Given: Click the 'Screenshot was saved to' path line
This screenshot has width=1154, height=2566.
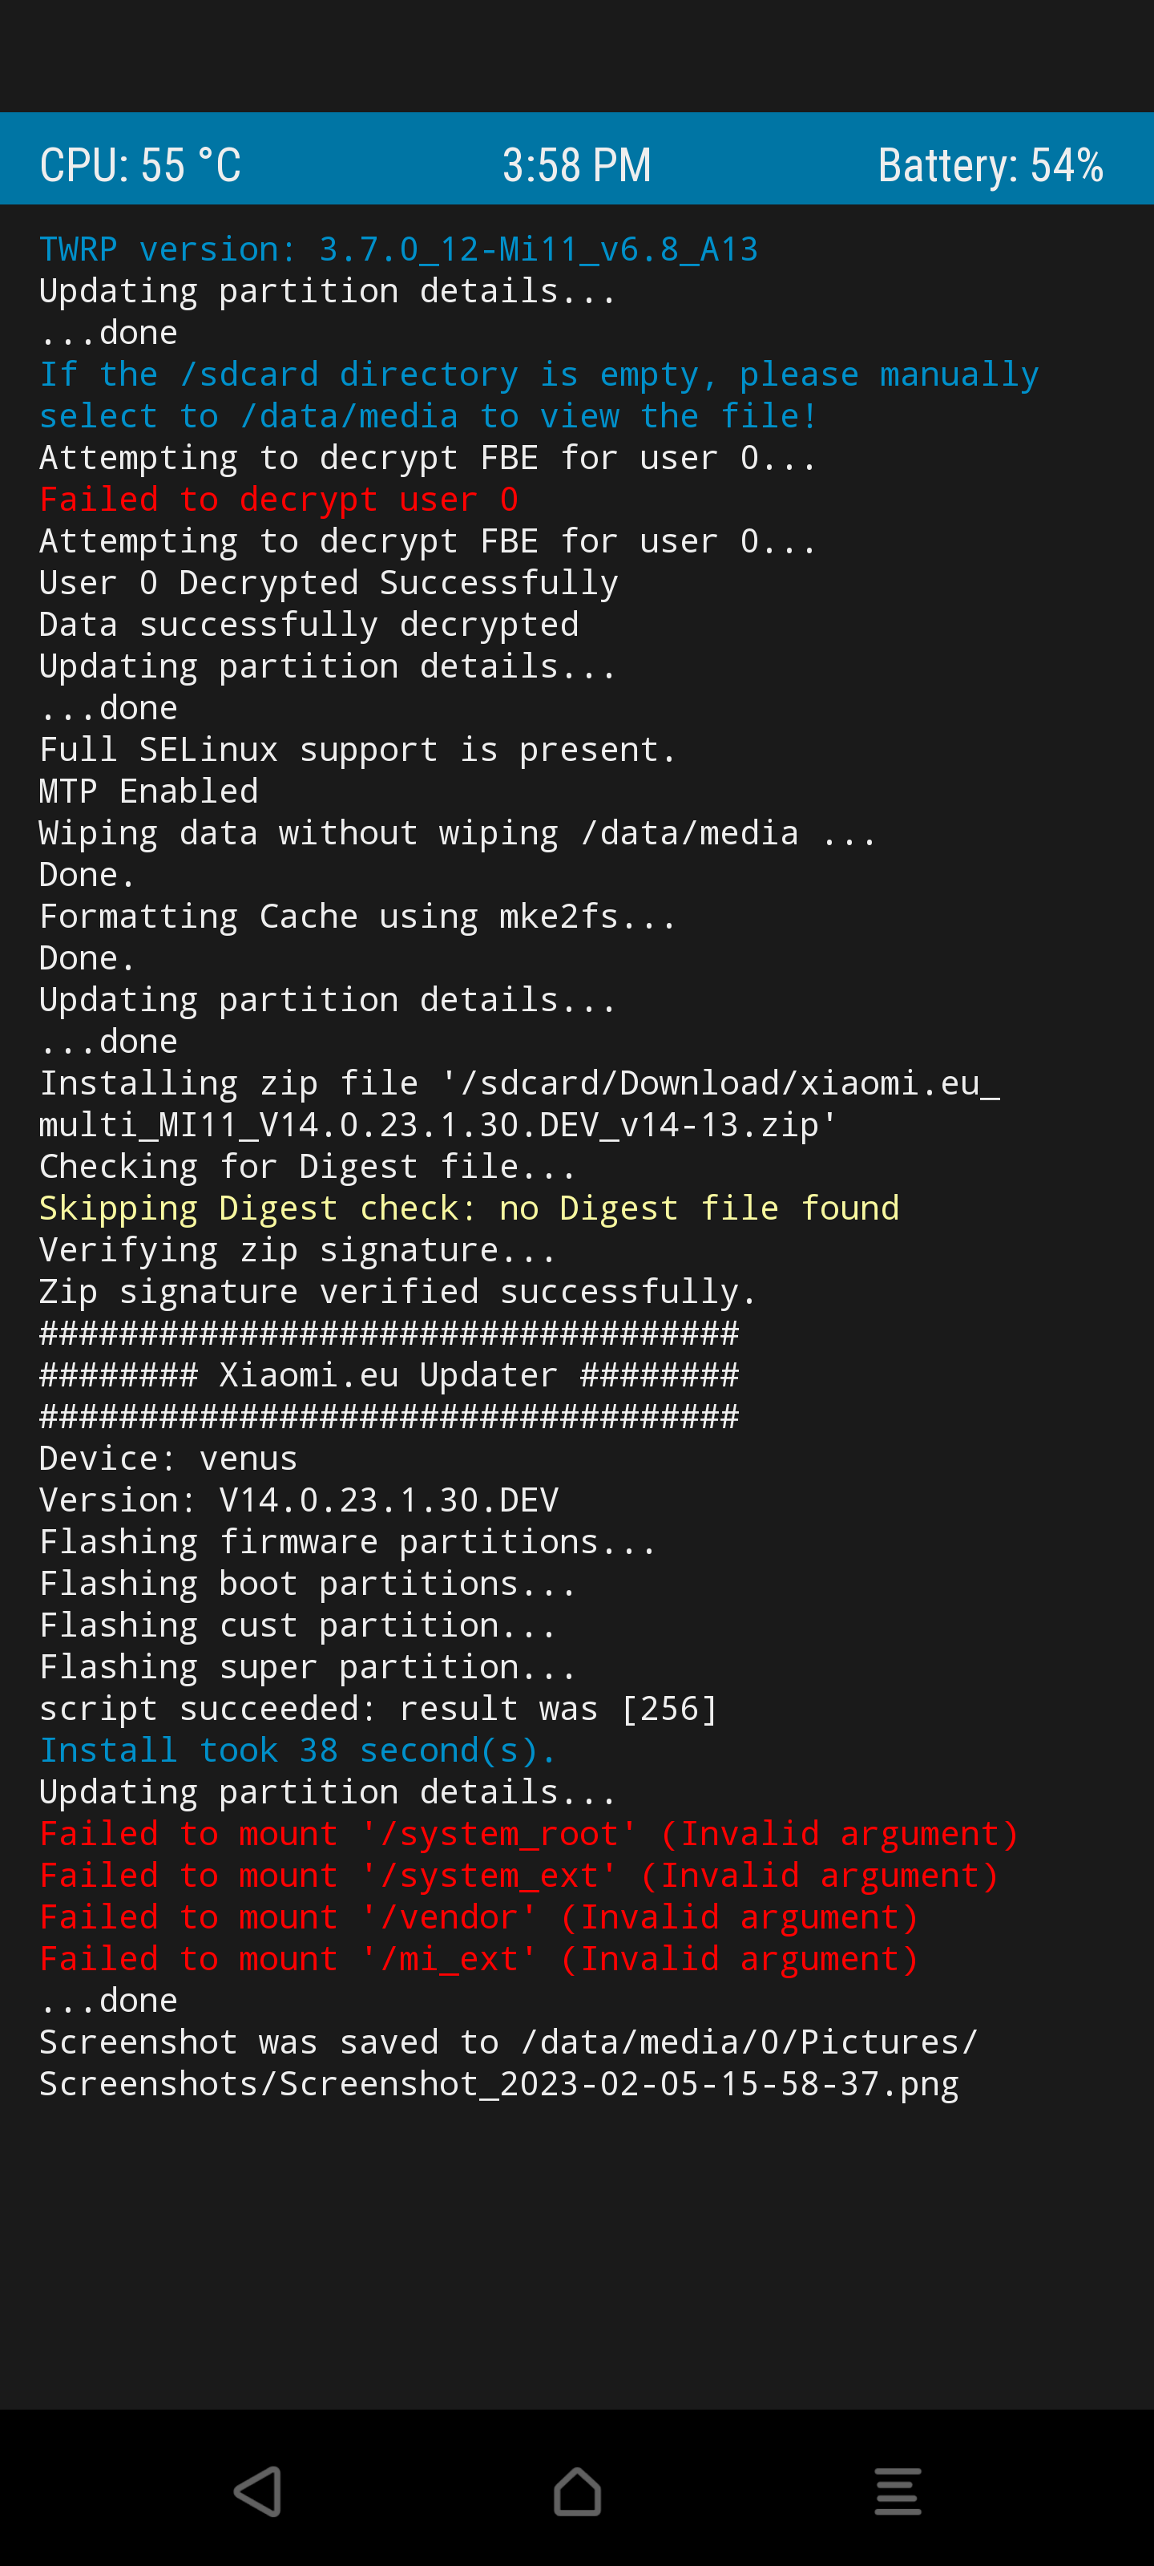Looking at the screenshot, I should [x=509, y=2063].
